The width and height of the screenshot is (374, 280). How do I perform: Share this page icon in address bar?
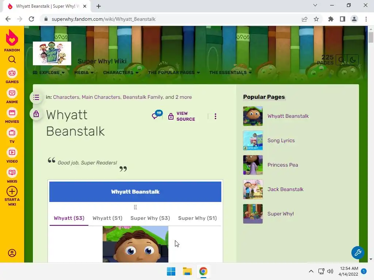(x=305, y=19)
